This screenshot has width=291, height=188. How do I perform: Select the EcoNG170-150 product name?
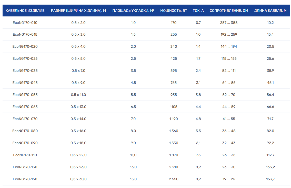(25, 179)
